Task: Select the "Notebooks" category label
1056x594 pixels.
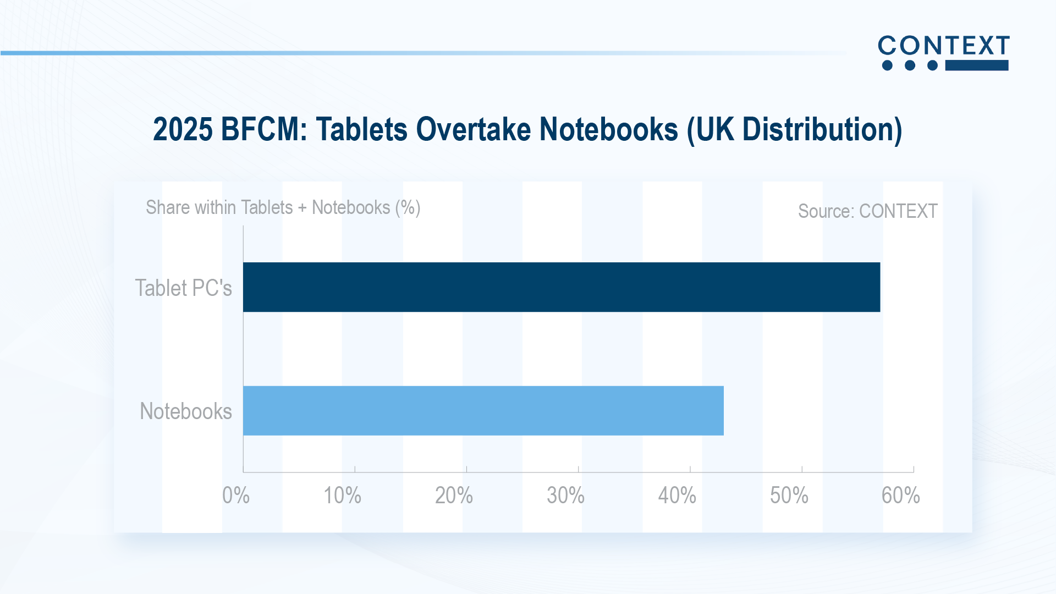Action: pos(186,411)
